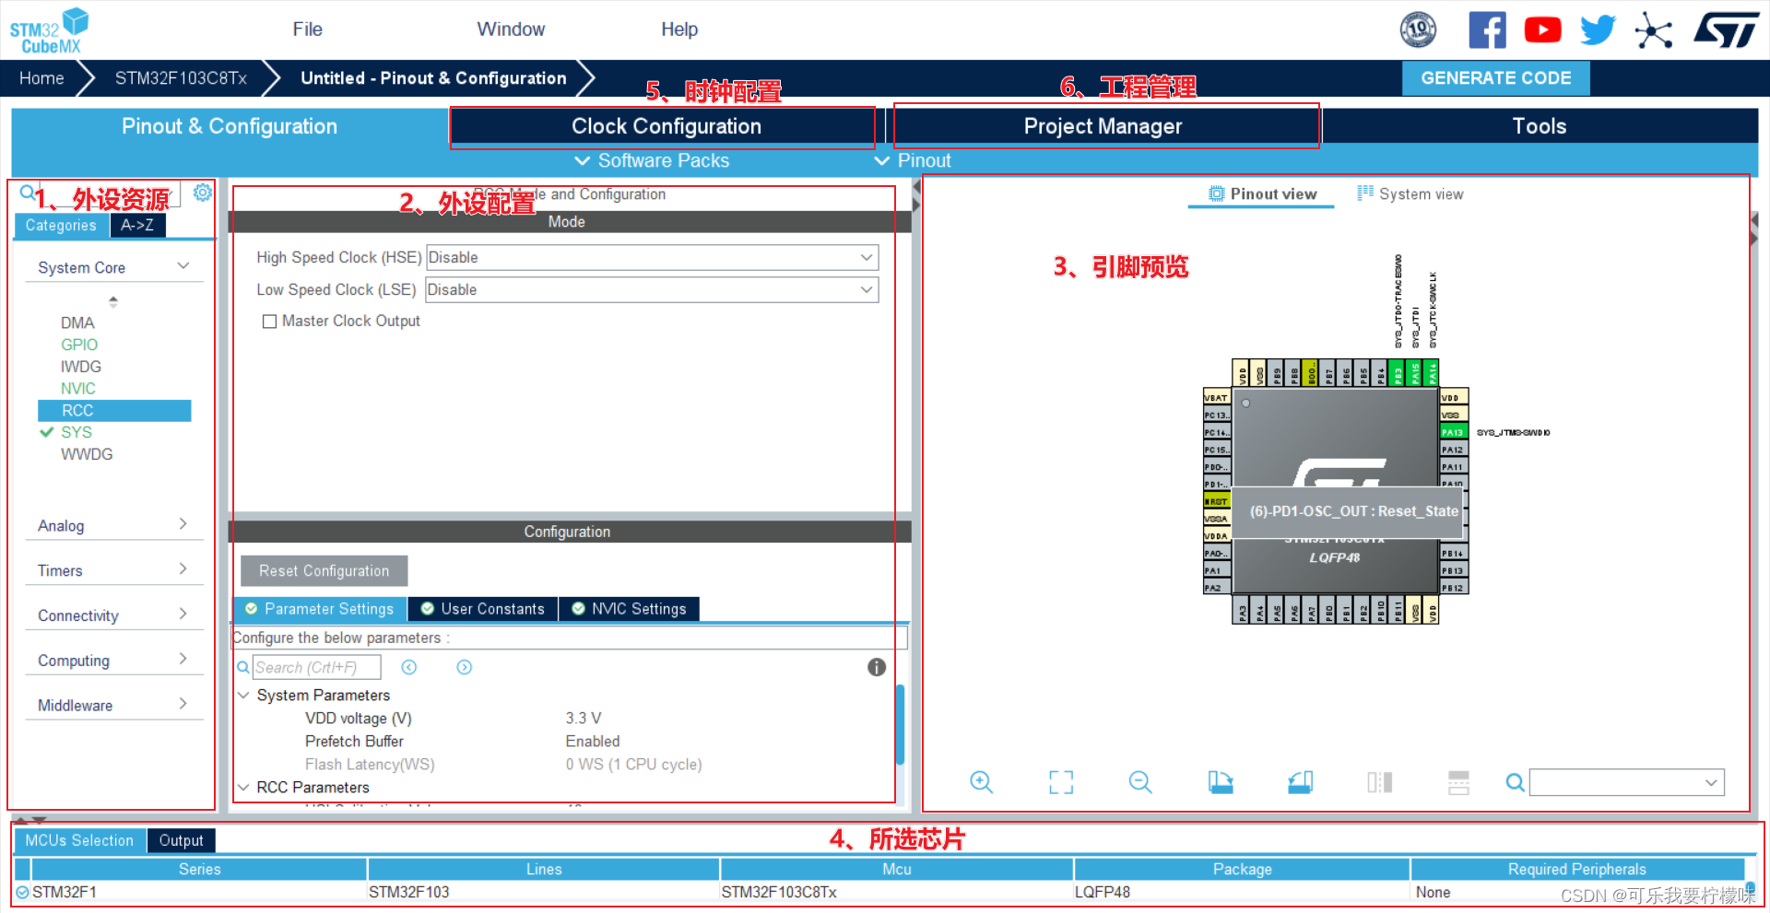Open the YouTube channel icon

point(1542,29)
